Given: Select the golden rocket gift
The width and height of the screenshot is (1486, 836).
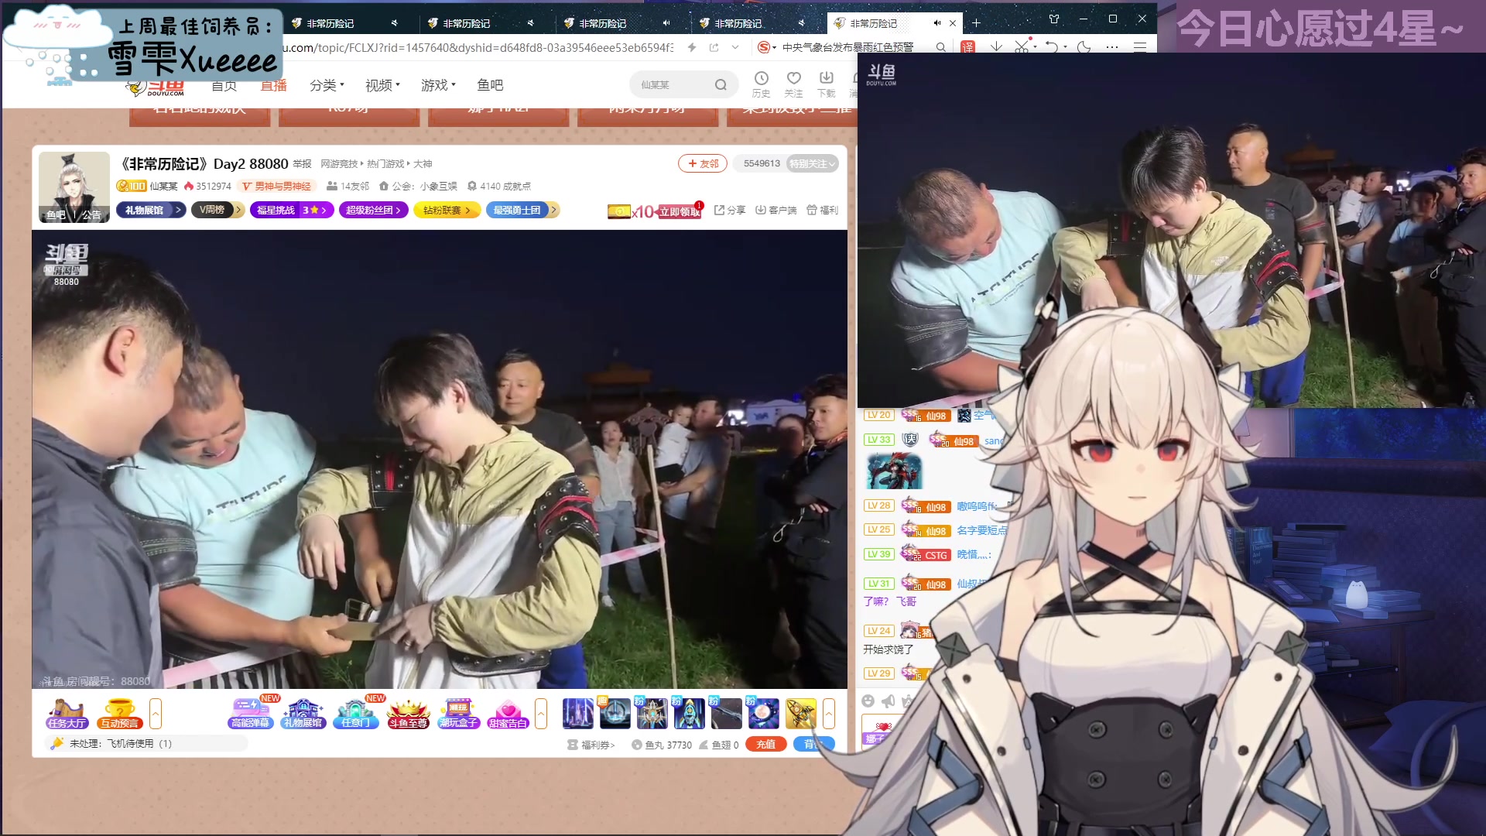Looking at the screenshot, I should (x=800, y=713).
